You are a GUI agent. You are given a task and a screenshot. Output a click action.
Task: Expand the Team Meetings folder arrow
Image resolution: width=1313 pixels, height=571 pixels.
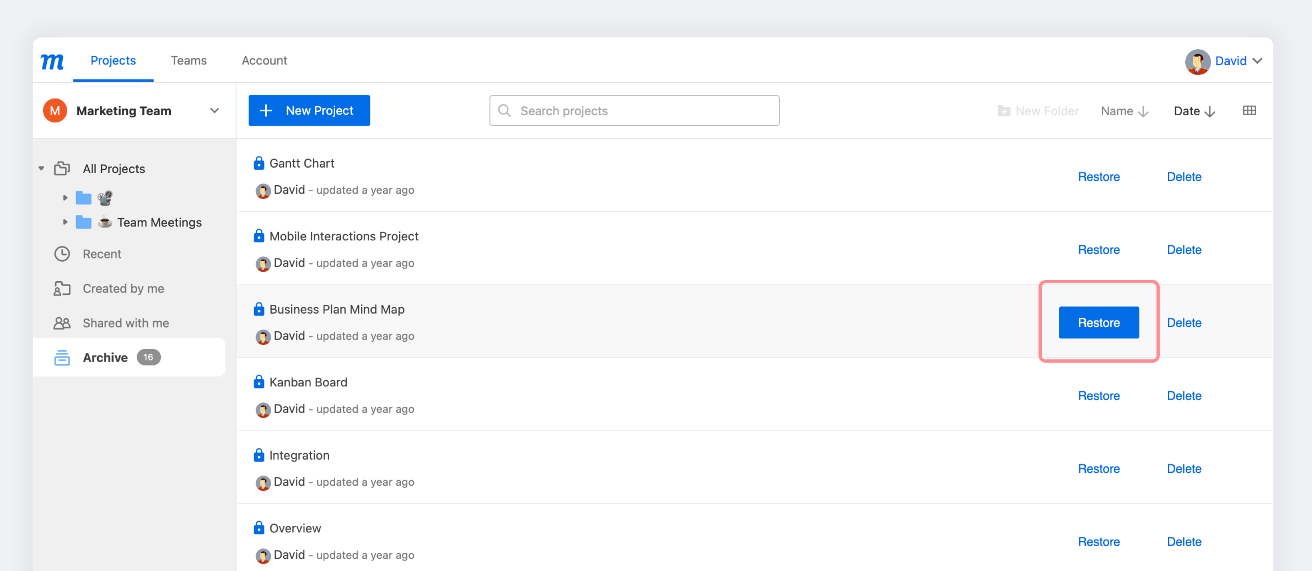(65, 222)
